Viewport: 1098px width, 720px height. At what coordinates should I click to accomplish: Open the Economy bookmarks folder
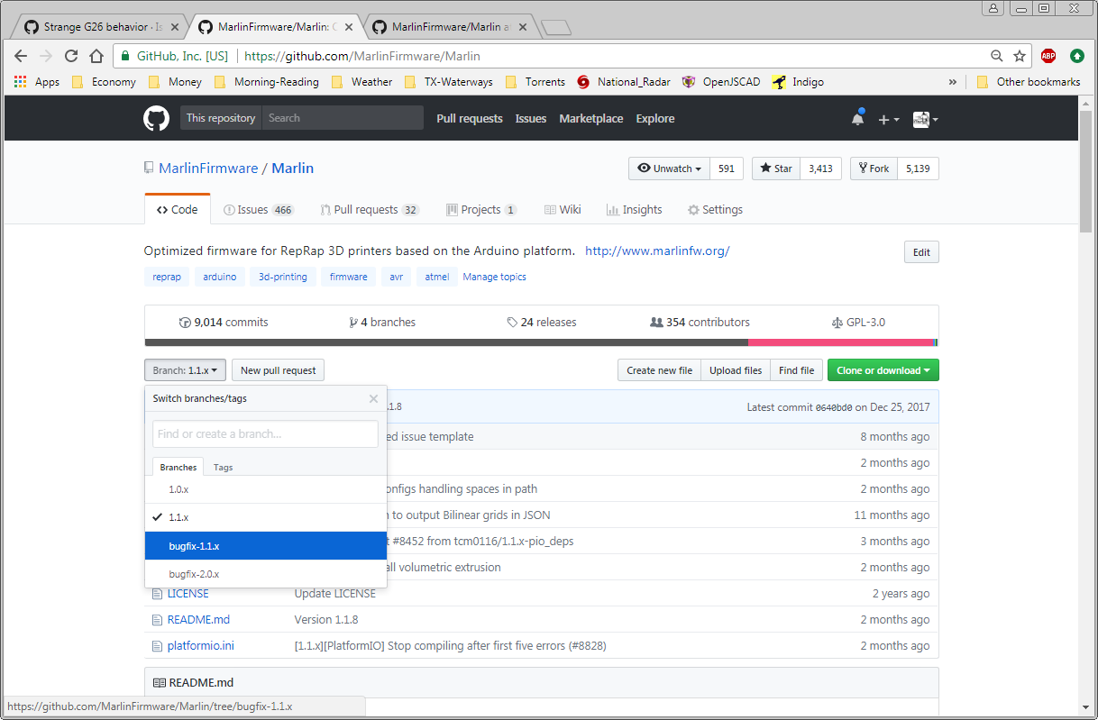[x=104, y=82]
